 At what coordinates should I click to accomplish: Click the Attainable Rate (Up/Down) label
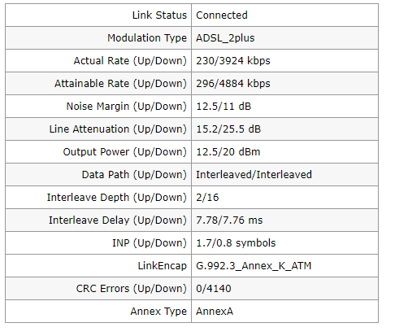(120, 84)
